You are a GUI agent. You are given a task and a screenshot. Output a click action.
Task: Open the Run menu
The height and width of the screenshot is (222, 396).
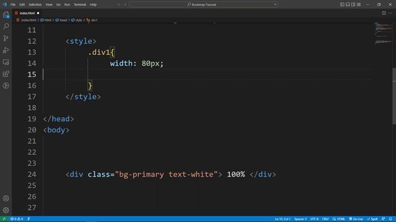pyautogui.click(x=67, y=4)
